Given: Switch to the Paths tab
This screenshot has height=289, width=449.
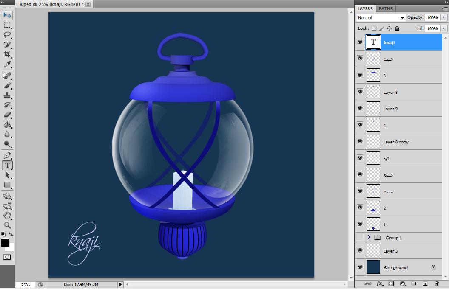Looking at the screenshot, I should pyautogui.click(x=386, y=8).
